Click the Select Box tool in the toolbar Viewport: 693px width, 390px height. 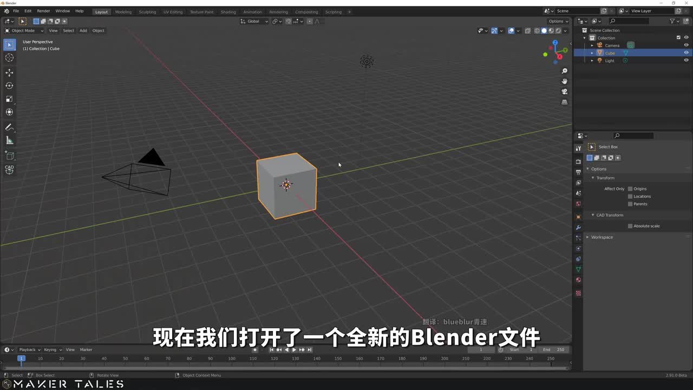tap(9, 44)
